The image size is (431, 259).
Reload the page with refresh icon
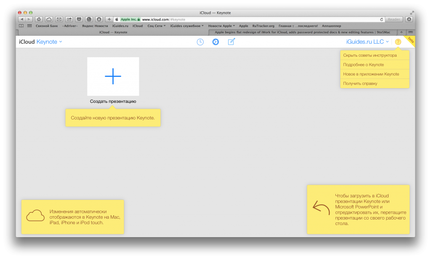tap(381, 19)
